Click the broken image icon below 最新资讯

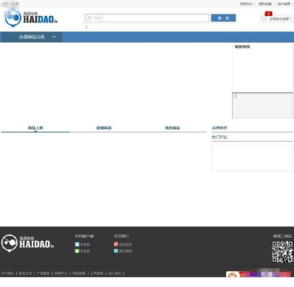[x=235, y=96]
